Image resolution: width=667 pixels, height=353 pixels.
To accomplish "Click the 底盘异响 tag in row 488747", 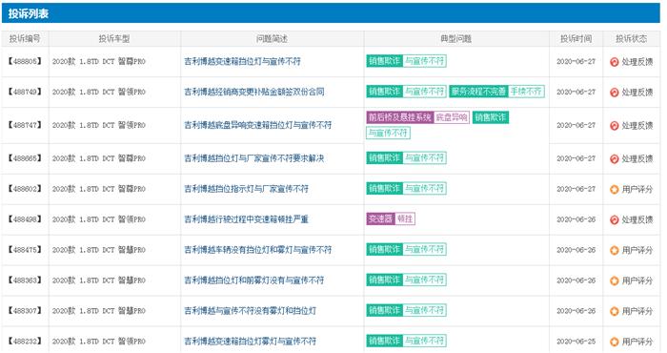I will [452, 117].
